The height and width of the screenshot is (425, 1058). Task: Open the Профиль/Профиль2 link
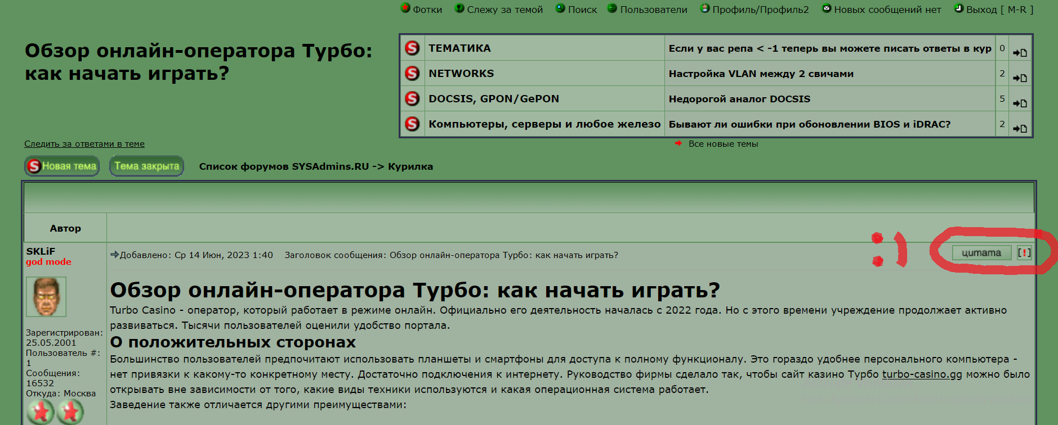click(761, 10)
